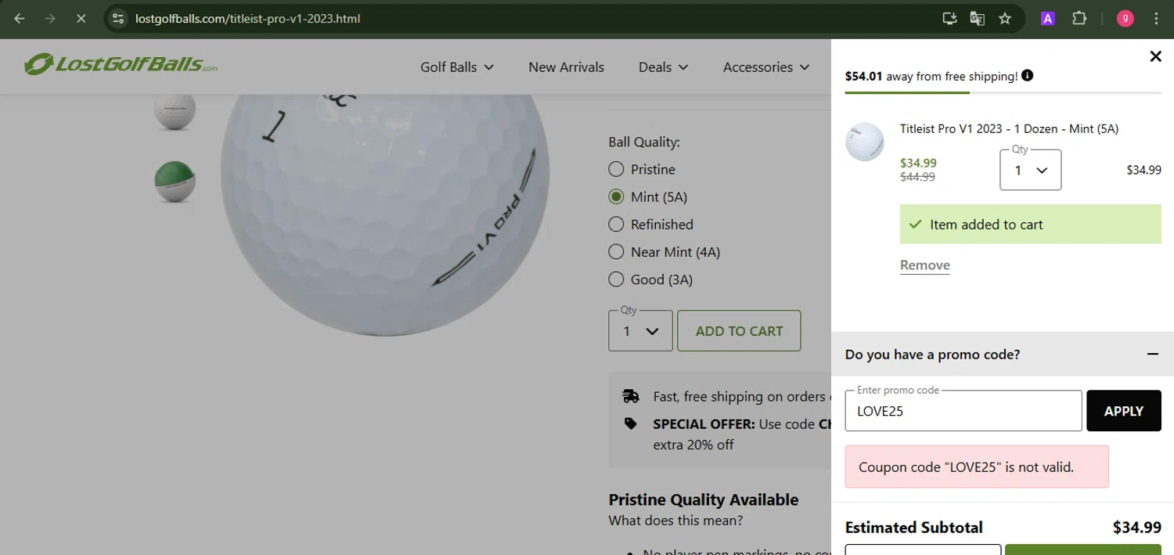1174x555 pixels.
Task: Click the free shipping progress bar
Action: pyautogui.click(x=1003, y=93)
